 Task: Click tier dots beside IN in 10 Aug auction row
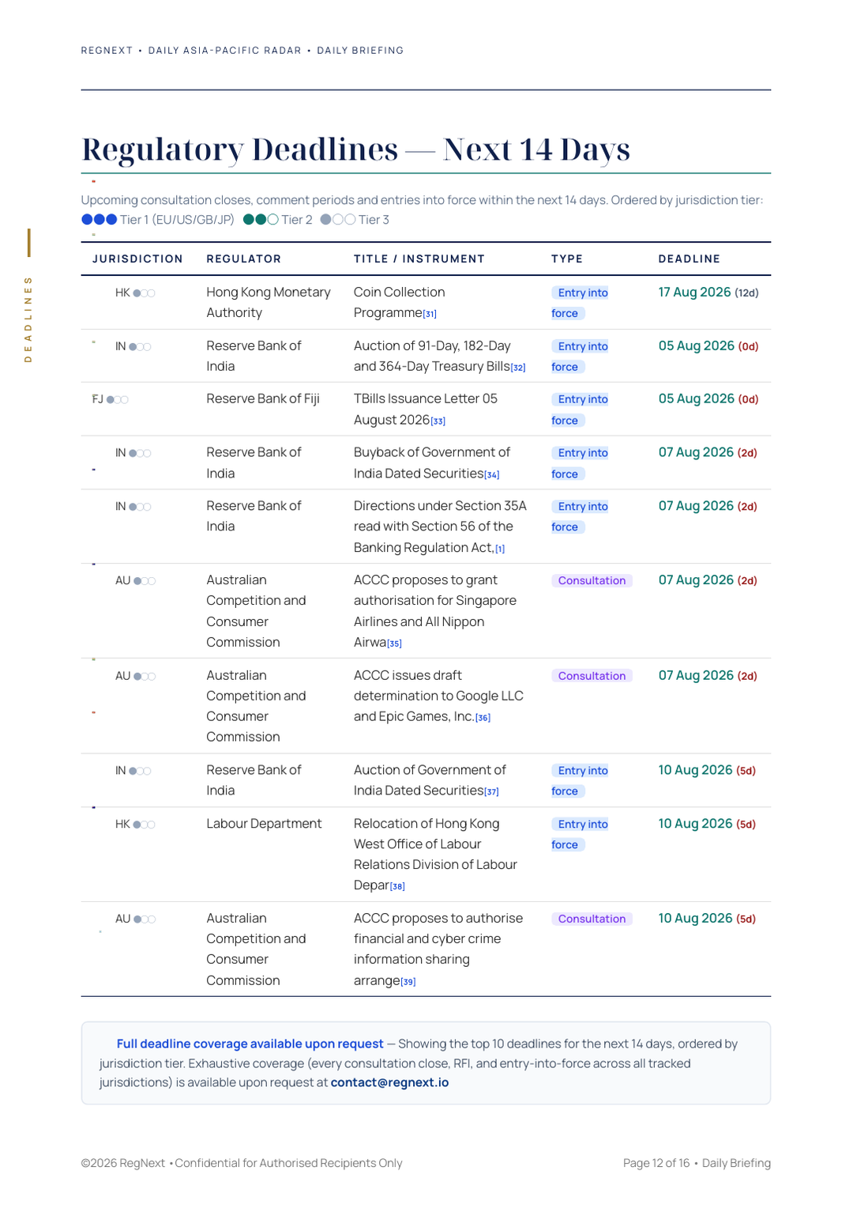coord(140,771)
